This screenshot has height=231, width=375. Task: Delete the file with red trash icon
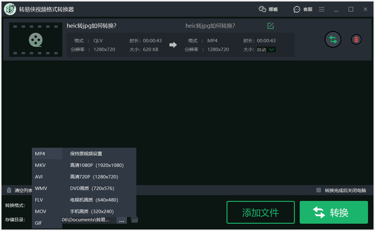click(x=356, y=40)
